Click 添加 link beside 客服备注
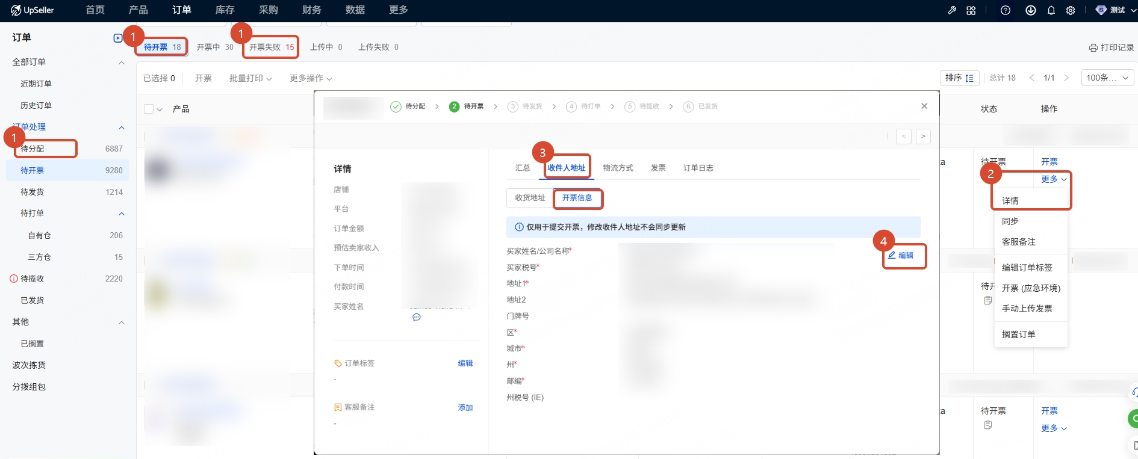This screenshot has width=1138, height=459. coord(465,408)
